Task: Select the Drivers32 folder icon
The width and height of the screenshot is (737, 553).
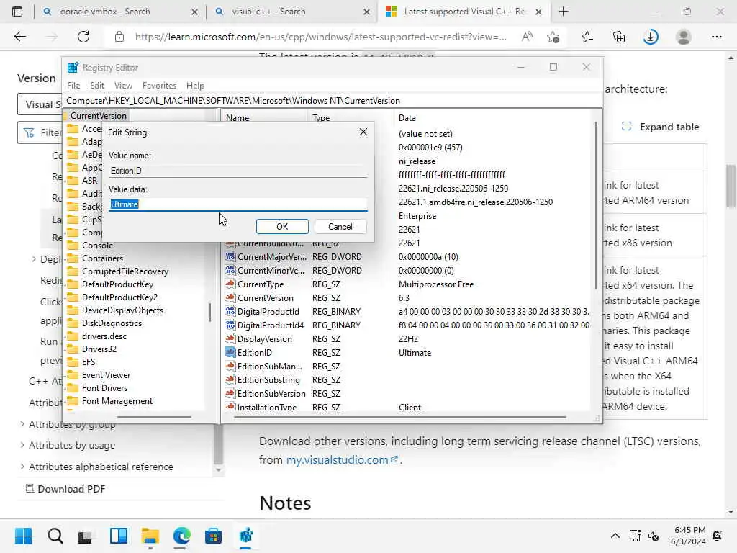Action: click(x=73, y=349)
